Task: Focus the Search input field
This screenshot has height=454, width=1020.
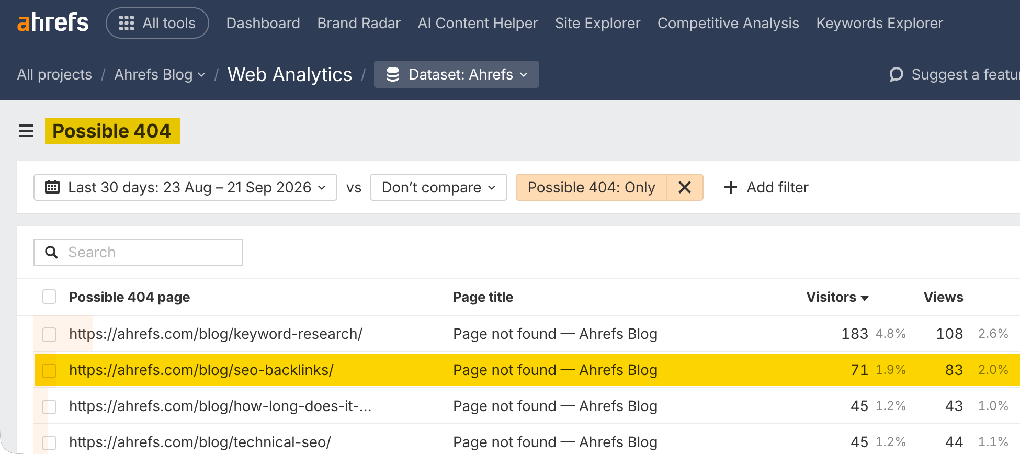Action: coord(138,252)
